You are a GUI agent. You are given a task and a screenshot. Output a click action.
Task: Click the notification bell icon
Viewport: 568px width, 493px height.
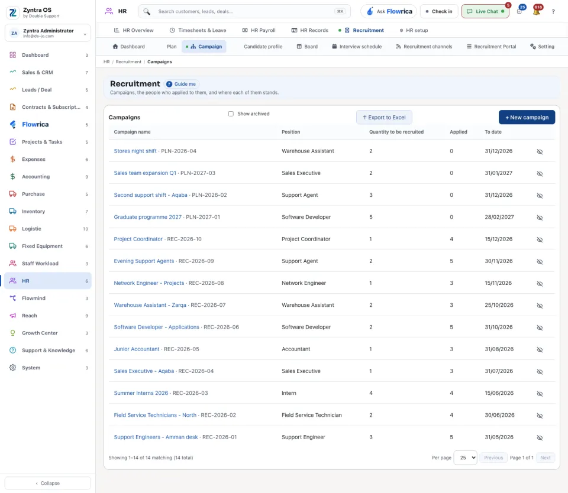click(537, 12)
